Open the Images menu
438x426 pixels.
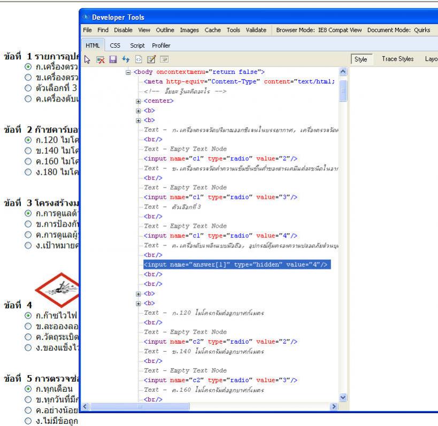pos(189,30)
